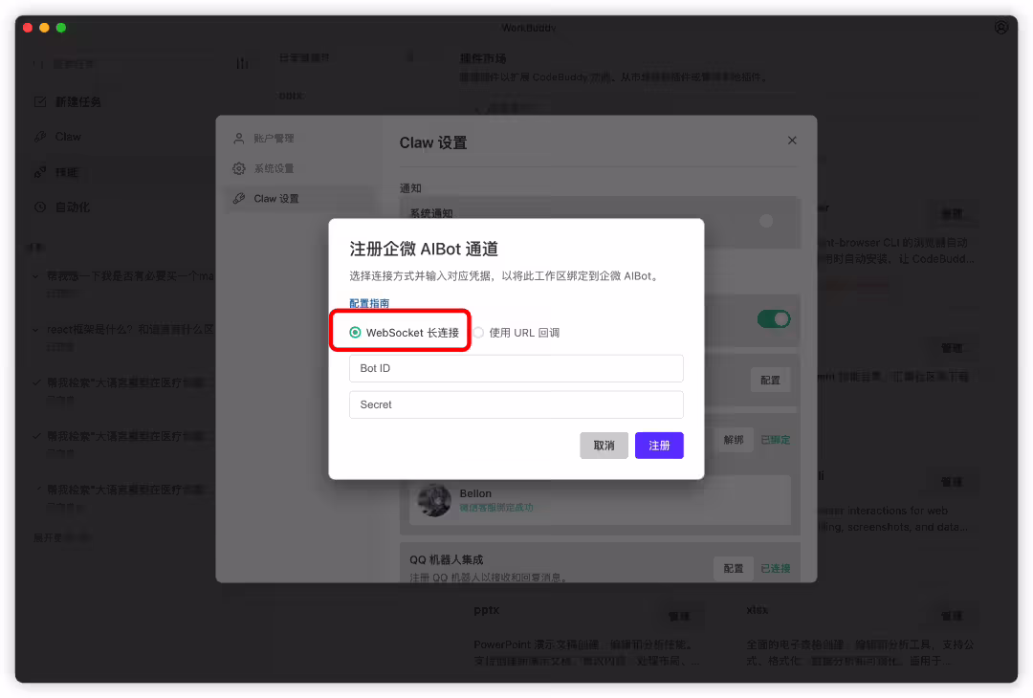The height and width of the screenshot is (698, 1033).
Task: Click the Bot ID input field
Action: point(516,368)
